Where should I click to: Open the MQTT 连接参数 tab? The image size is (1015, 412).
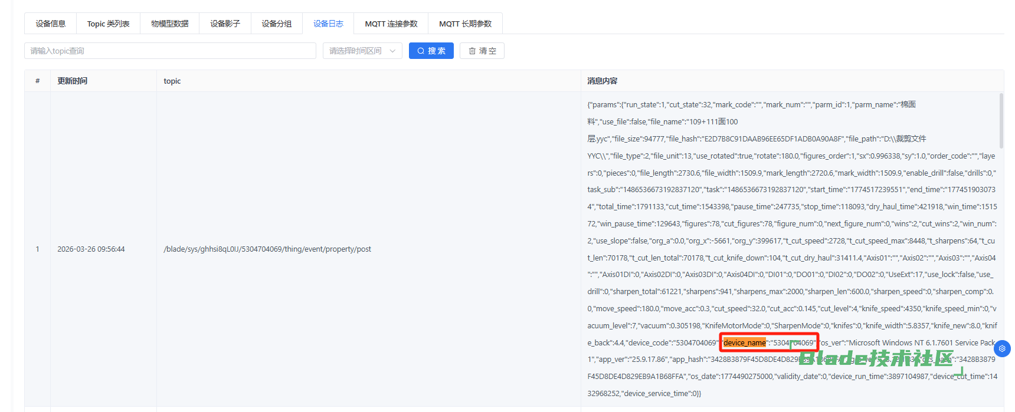pos(391,24)
